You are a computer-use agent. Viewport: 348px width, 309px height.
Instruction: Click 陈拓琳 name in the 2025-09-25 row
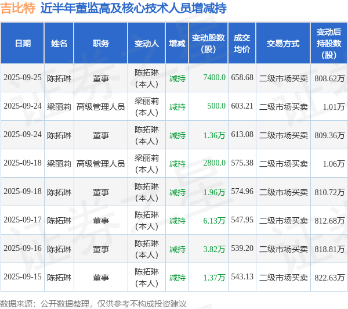coord(59,78)
